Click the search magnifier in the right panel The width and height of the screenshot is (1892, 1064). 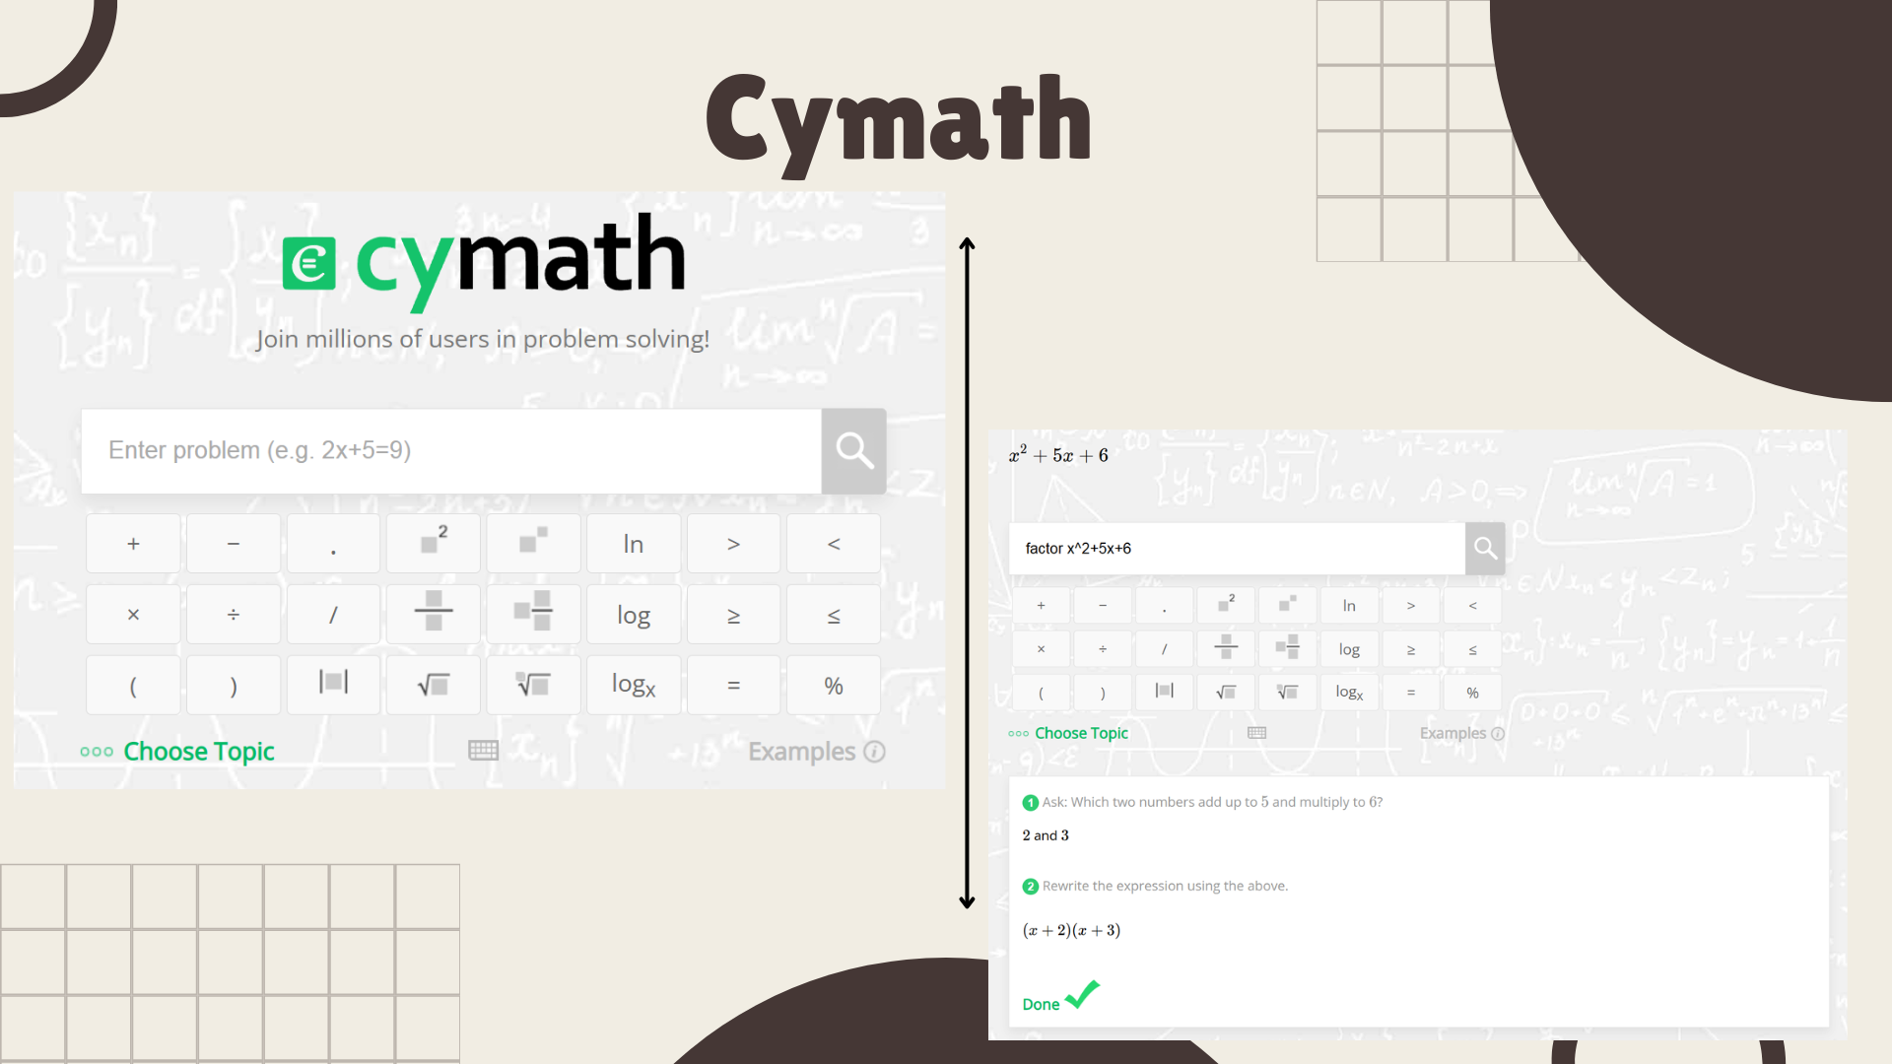(1485, 549)
